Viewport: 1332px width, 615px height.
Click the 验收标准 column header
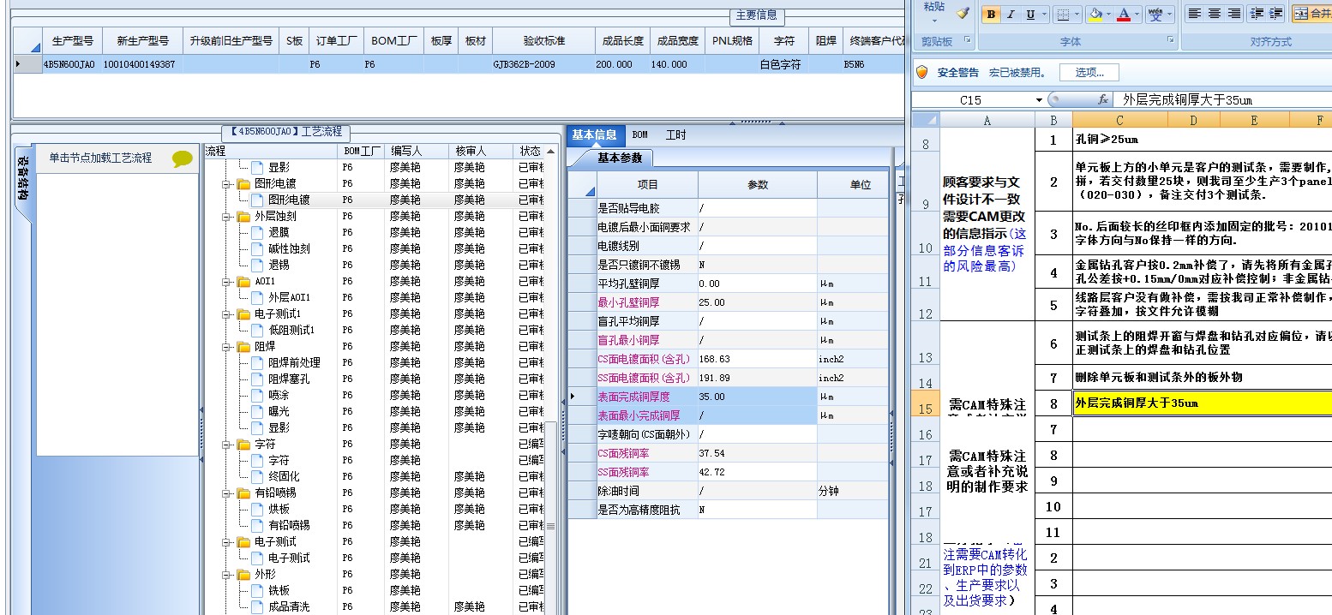pos(543,41)
